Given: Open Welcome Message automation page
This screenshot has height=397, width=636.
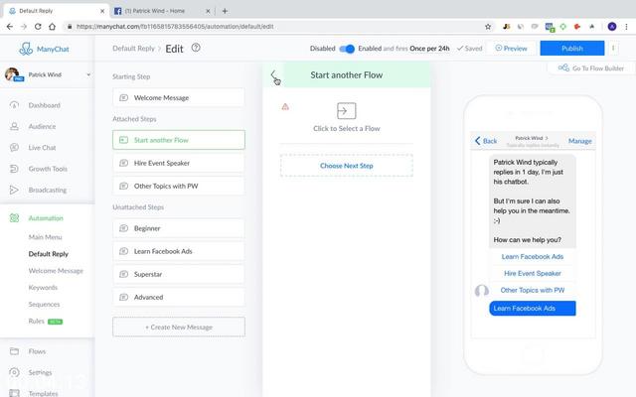Looking at the screenshot, I should (56, 271).
